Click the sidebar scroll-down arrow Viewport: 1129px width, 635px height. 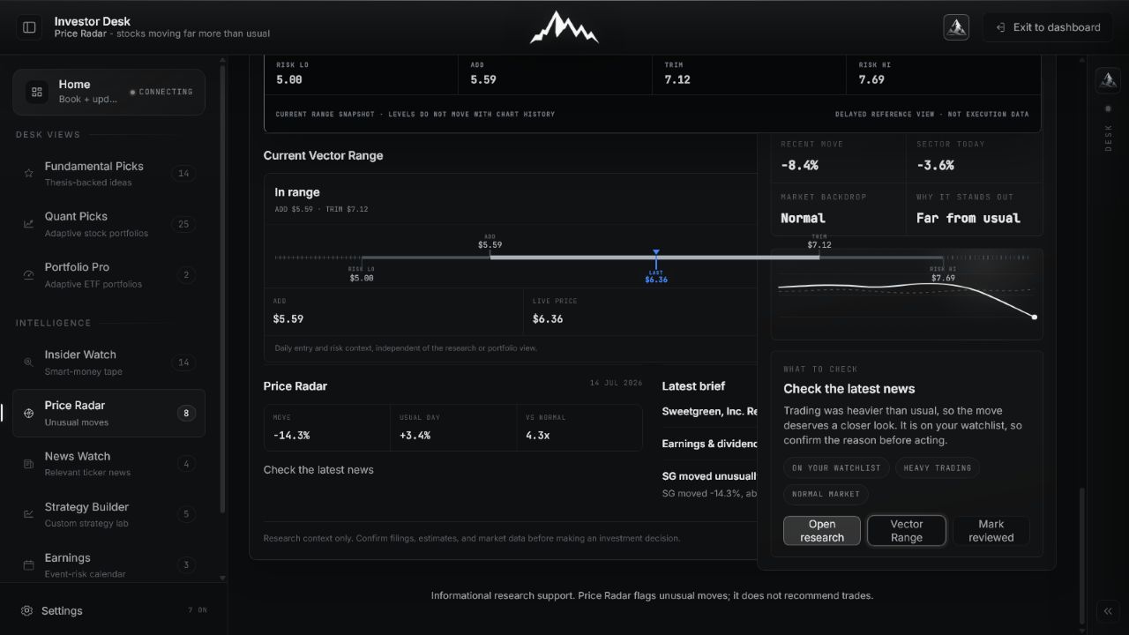222,578
